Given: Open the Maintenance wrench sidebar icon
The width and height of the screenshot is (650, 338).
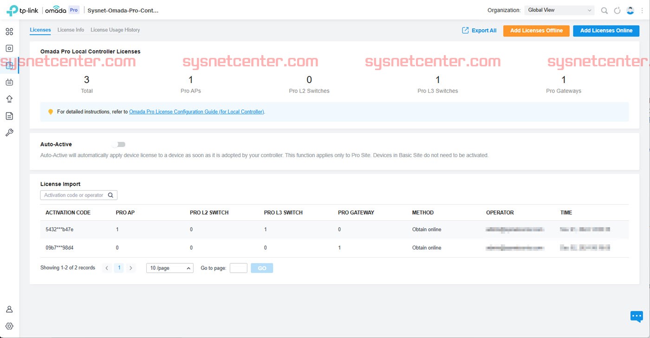Looking at the screenshot, I should pyautogui.click(x=9, y=133).
